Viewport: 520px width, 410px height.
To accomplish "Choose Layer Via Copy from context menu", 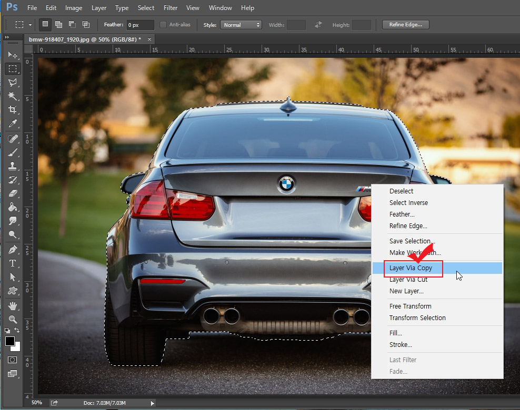I will [437, 268].
